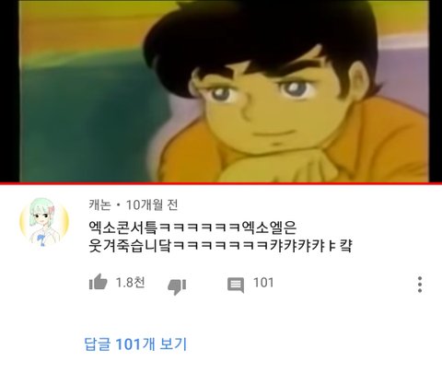Seek using the red video progress bar
Screen dimensions: 442x373
[x=221, y=183]
